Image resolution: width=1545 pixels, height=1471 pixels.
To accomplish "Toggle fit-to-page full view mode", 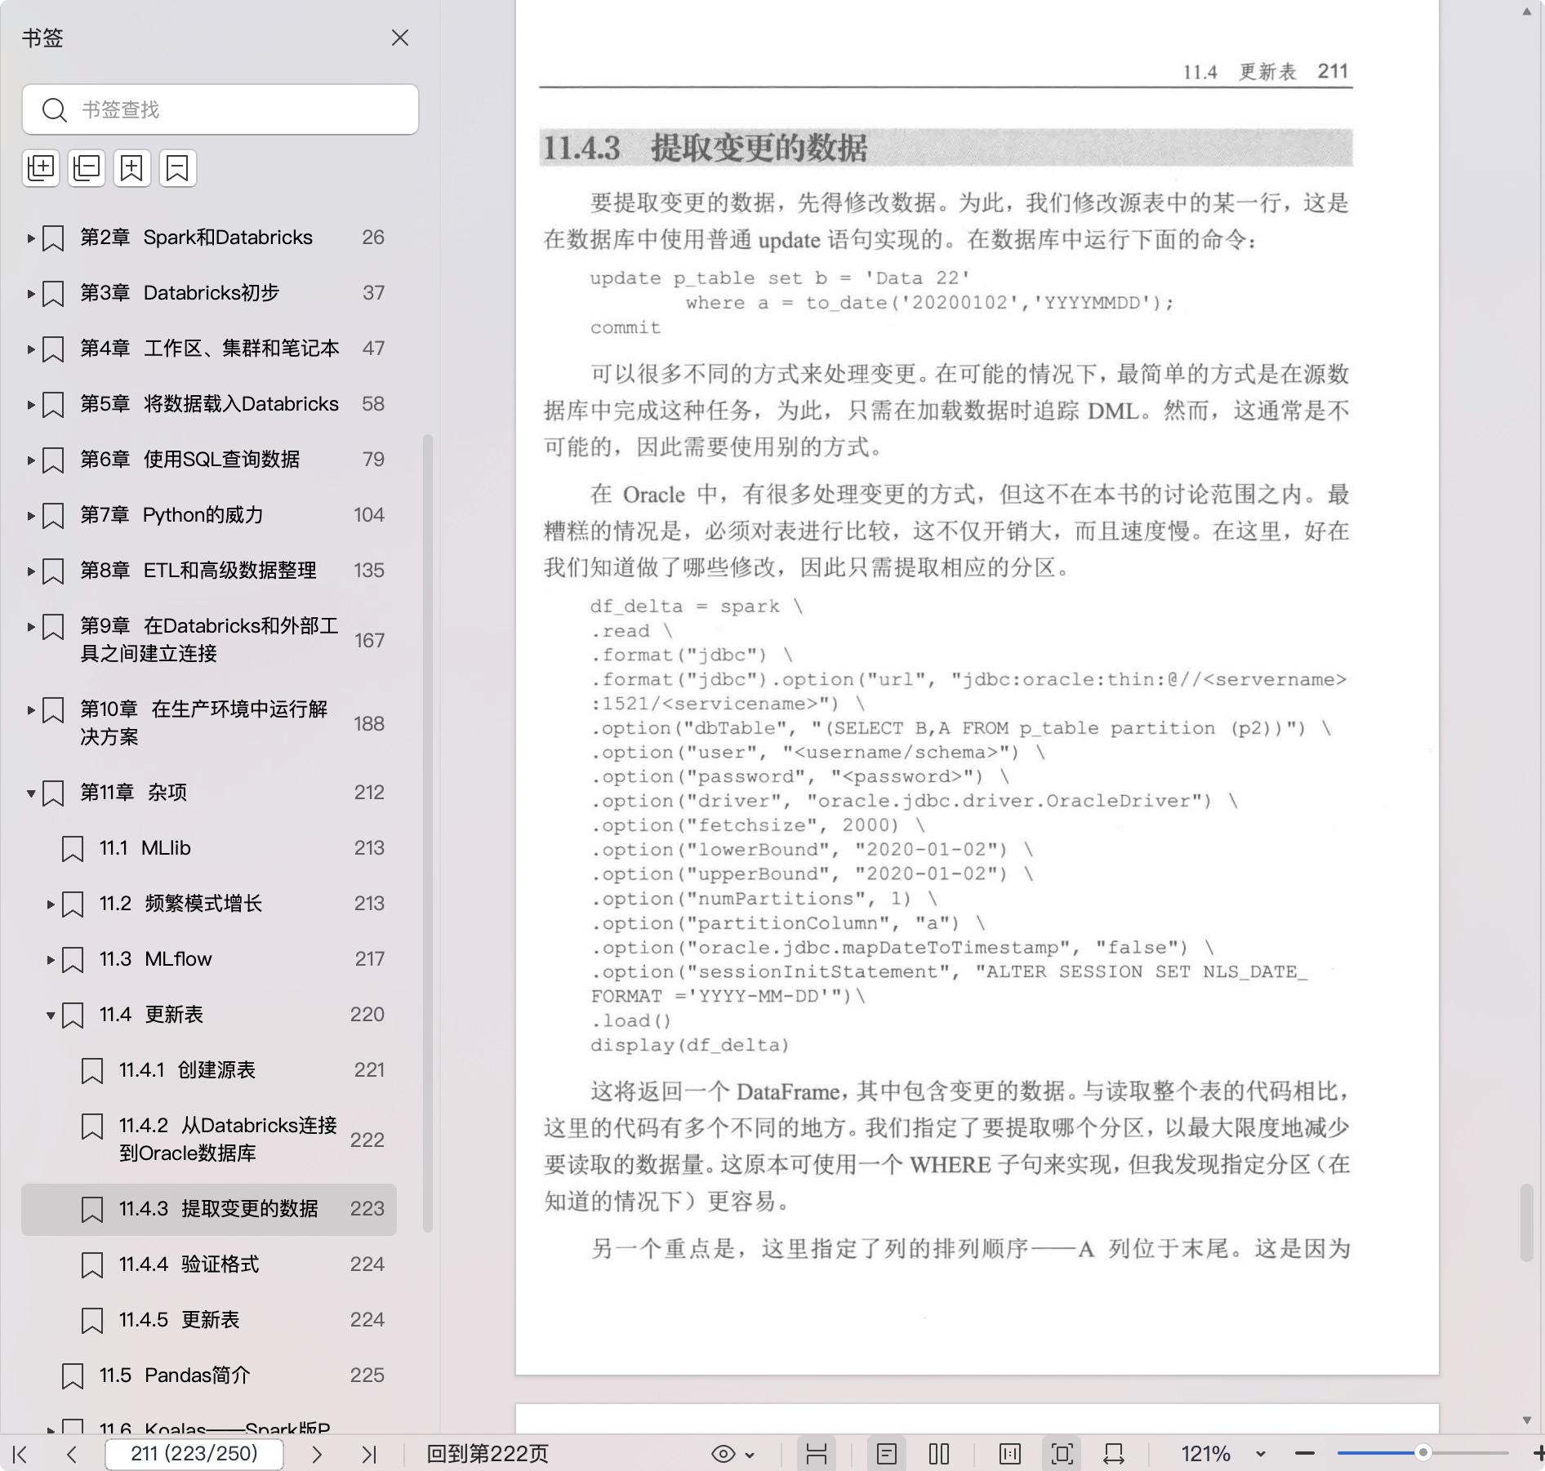I will [1062, 1454].
